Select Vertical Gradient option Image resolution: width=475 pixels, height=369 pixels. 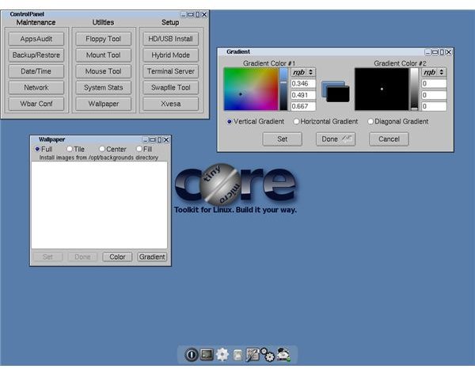(x=256, y=121)
